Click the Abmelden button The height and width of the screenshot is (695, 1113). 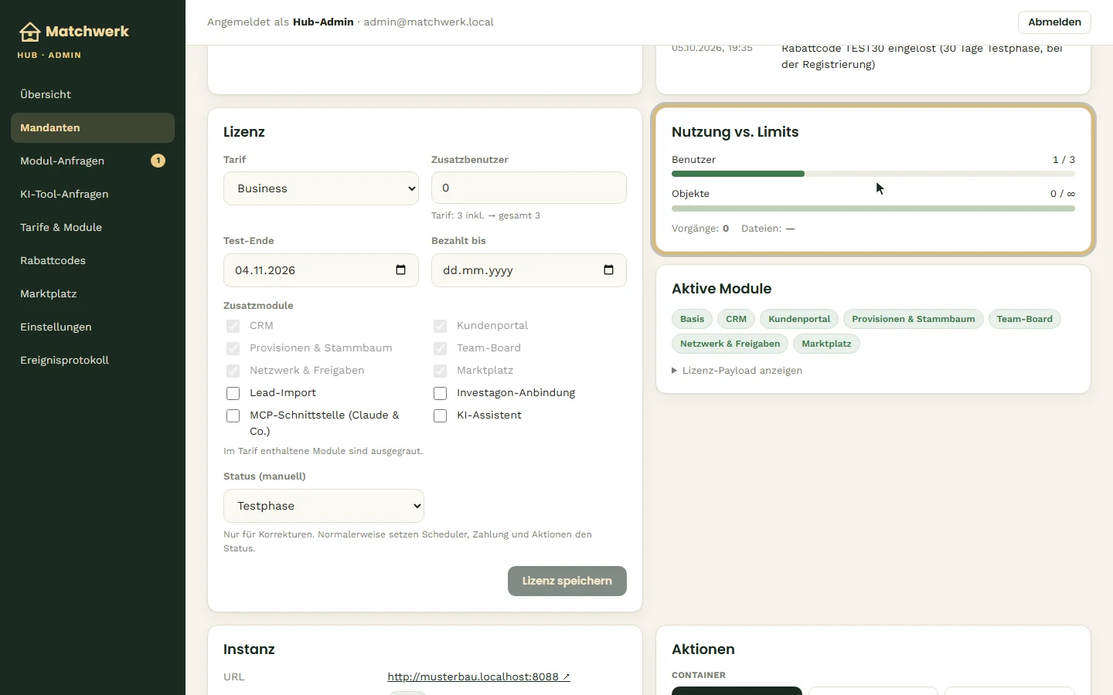pyautogui.click(x=1054, y=22)
